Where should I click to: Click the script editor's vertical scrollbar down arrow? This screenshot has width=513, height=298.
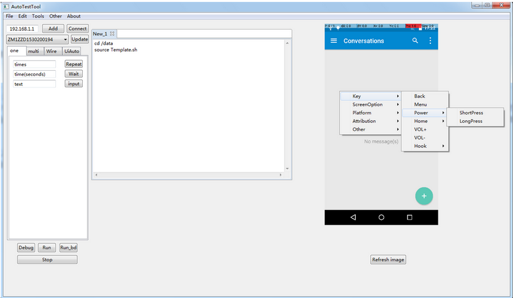point(288,168)
